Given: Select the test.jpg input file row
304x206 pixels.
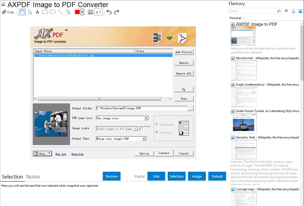Looking at the screenshot, I should (x=103, y=55).
